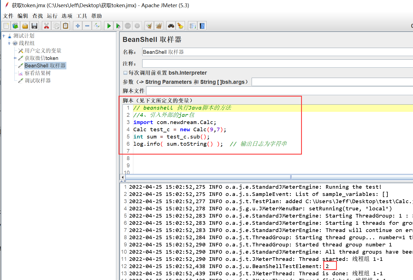Cut the selected element with scissors icon

click(x=46, y=26)
